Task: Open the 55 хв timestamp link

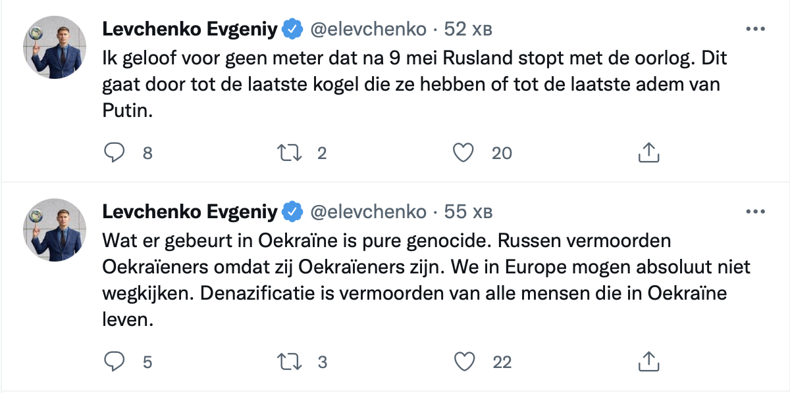Action: tap(468, 212)
